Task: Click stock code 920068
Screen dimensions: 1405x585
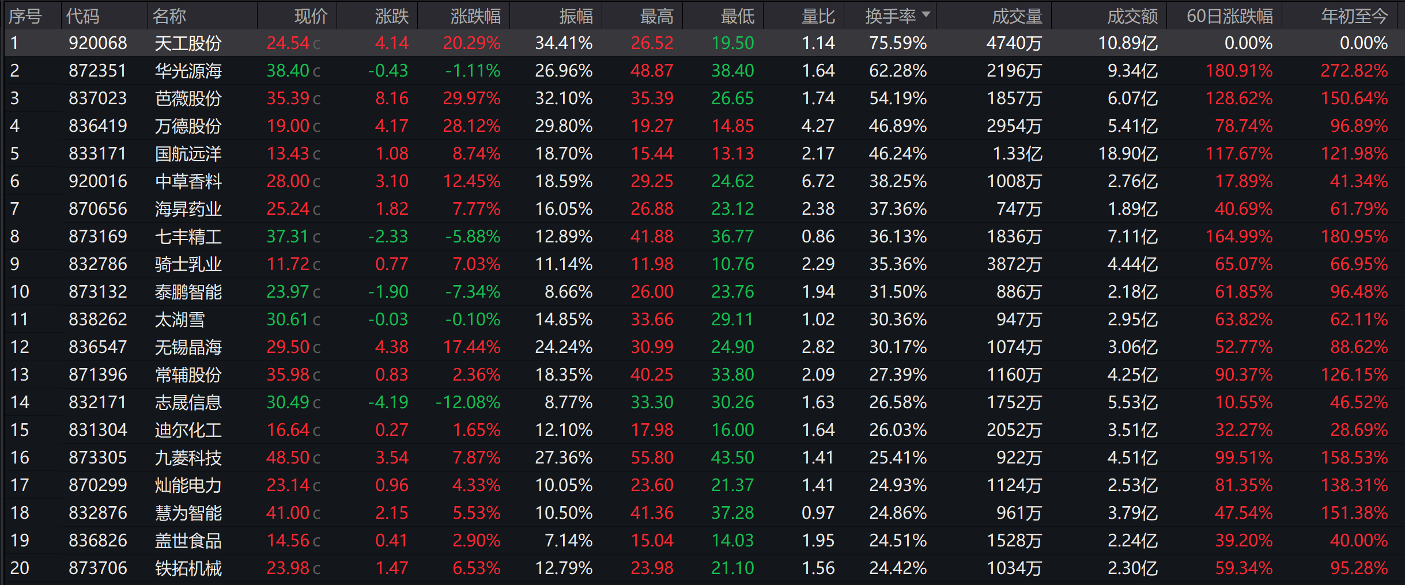Action: coord(98,43)
